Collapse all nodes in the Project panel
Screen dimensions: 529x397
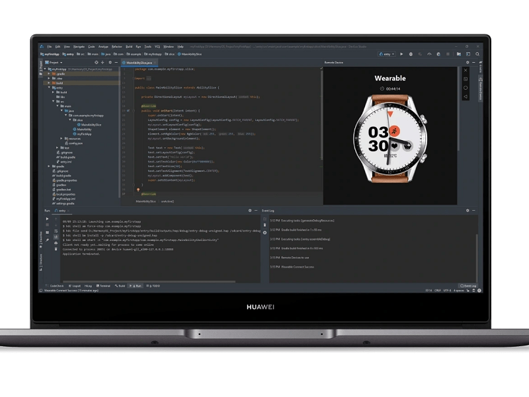(102, 62)
